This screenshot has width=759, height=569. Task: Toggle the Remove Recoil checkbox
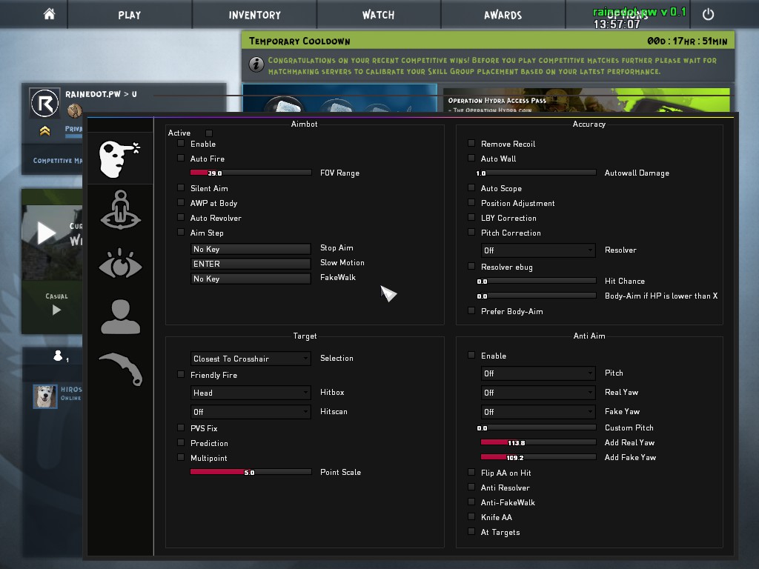coord(471,144)
